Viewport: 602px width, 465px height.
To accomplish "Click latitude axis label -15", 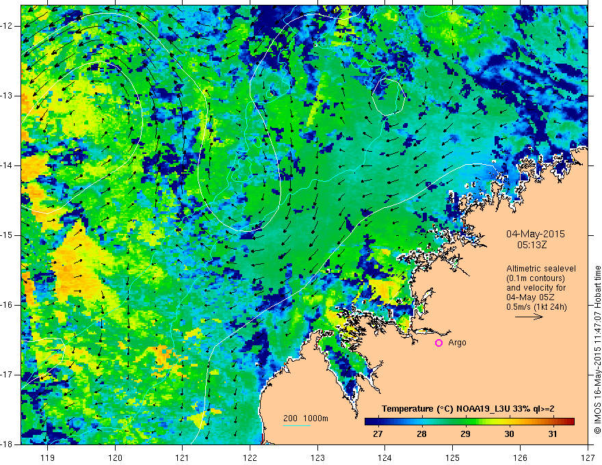I will coord(8,235).
